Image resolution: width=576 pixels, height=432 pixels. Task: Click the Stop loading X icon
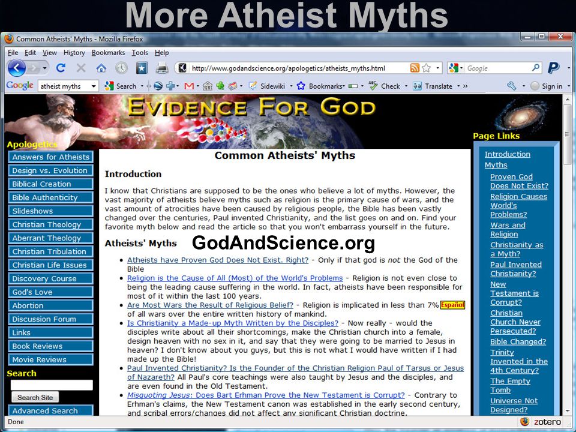[x=81, y=68]
